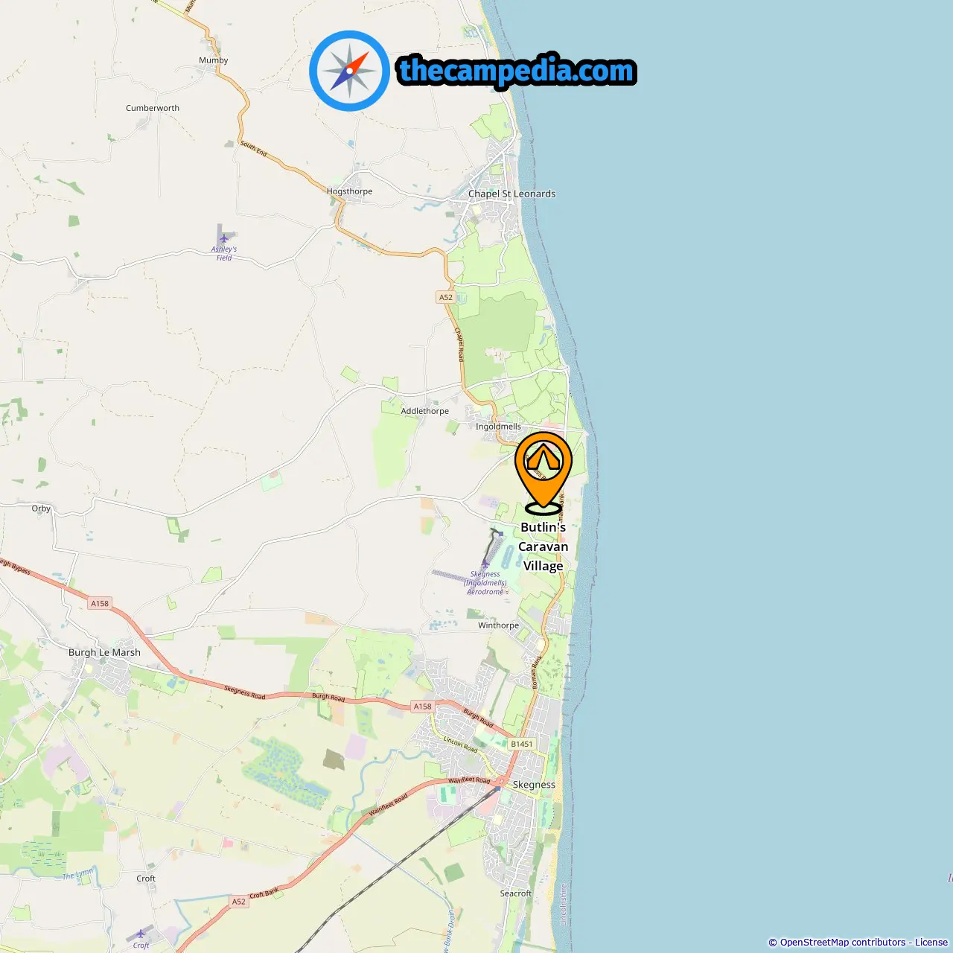
Task: Click the Skegness town label
Action: click(534, 785)
